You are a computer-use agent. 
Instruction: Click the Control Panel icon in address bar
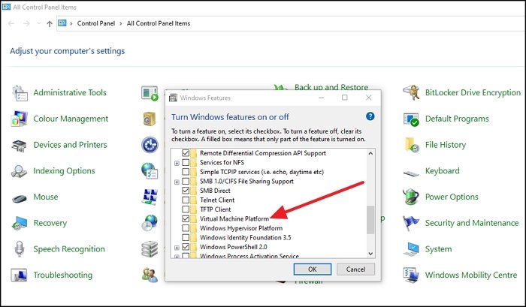pyautogui.click(x=62, y=23)
